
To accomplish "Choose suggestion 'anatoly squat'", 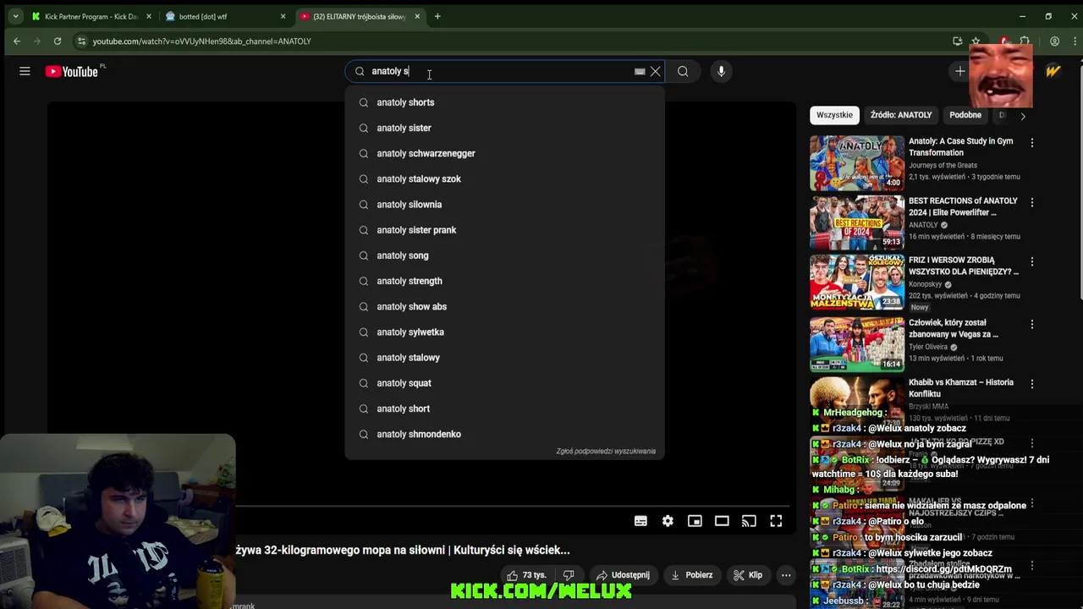I will click(x=504, y=383).
